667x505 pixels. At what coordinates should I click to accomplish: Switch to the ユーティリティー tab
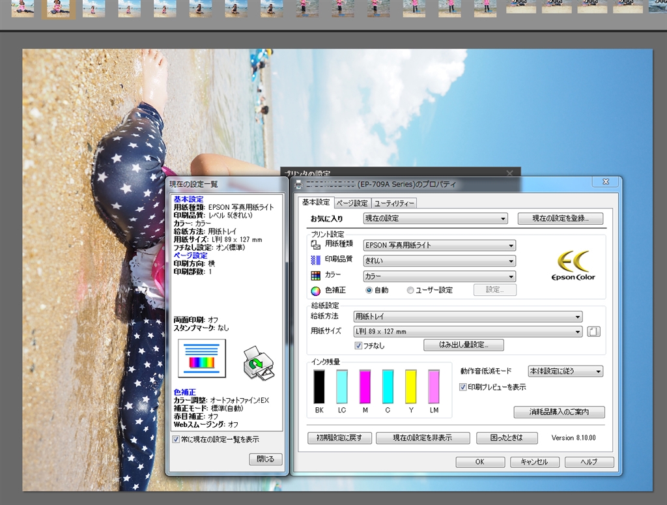(x=394, y=203)
